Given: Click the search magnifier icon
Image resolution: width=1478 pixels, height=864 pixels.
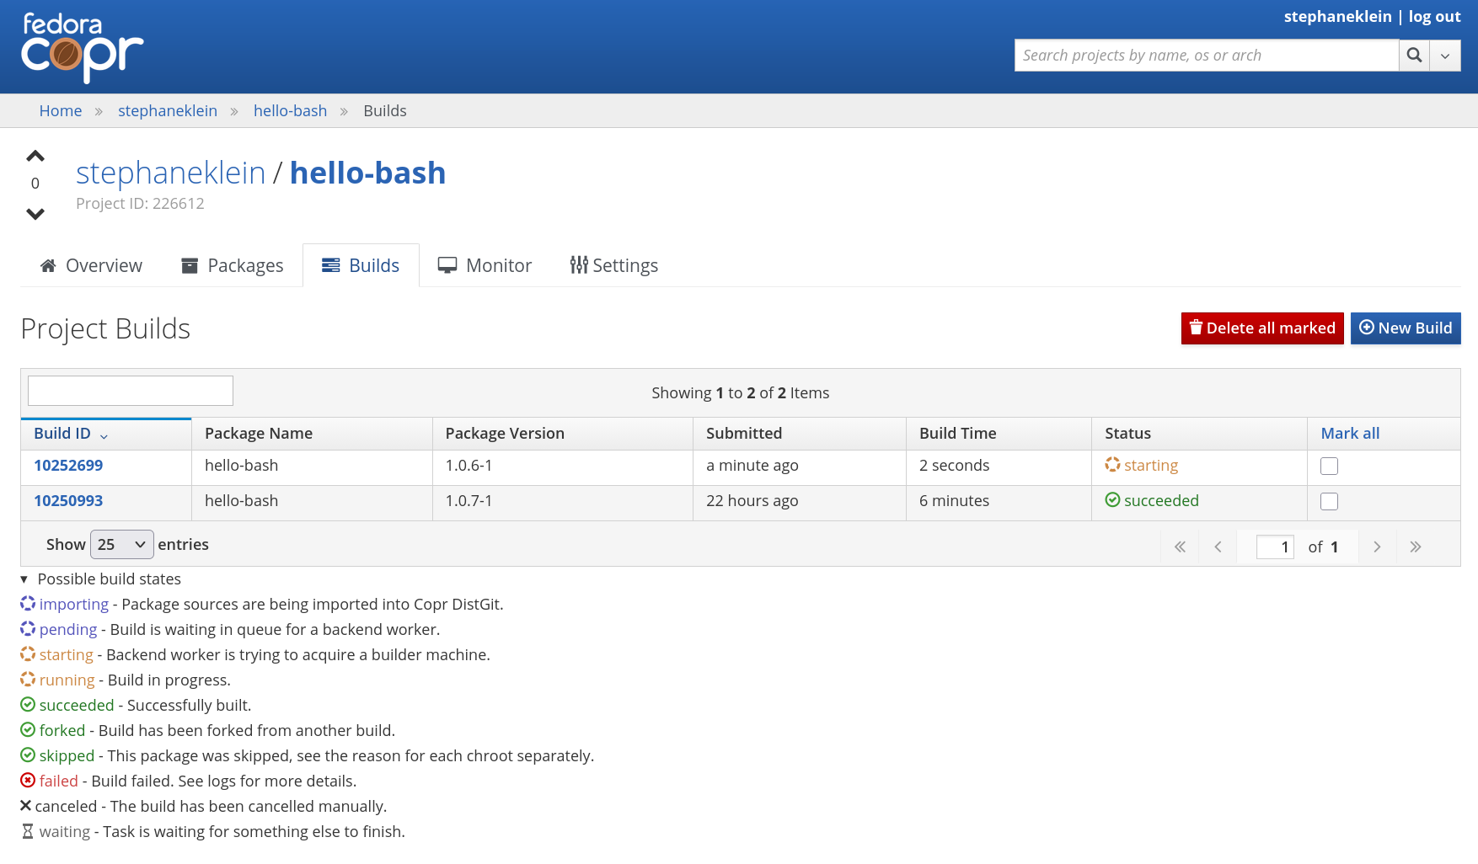Looking at the screenshot, I should (x=1414, y=56).
